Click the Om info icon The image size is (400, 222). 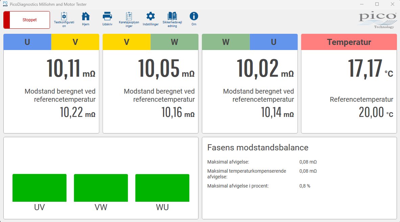(194, 16)
